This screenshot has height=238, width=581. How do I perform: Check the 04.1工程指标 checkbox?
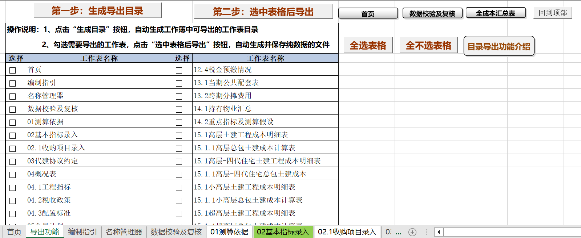click(13, 188)
